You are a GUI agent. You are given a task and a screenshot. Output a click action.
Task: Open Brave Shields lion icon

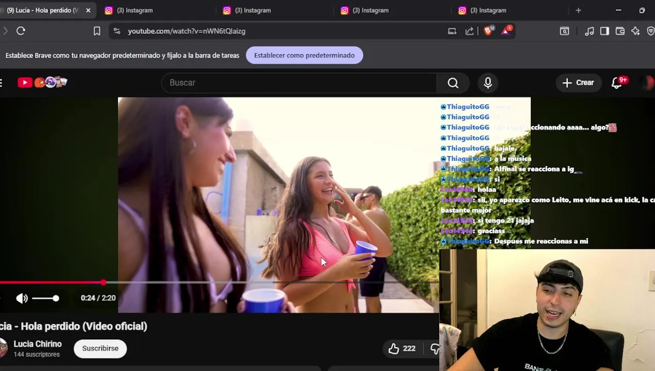click(x=488, y=30)
